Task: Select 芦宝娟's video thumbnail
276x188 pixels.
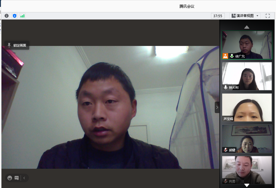Action: (247, 107)
